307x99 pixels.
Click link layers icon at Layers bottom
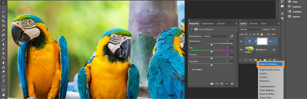pos(246,60)
